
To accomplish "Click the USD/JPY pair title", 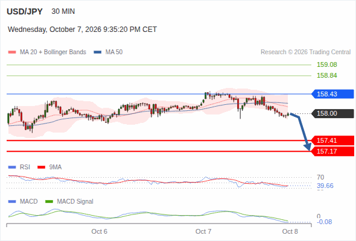I will pos(25,11).
